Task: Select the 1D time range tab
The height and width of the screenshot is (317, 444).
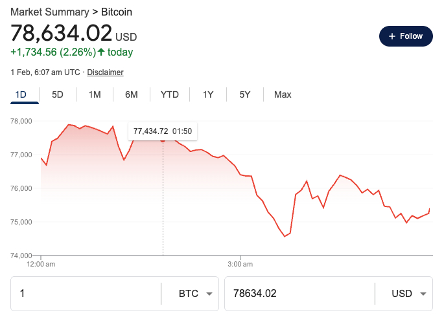Action: point(21,94)
